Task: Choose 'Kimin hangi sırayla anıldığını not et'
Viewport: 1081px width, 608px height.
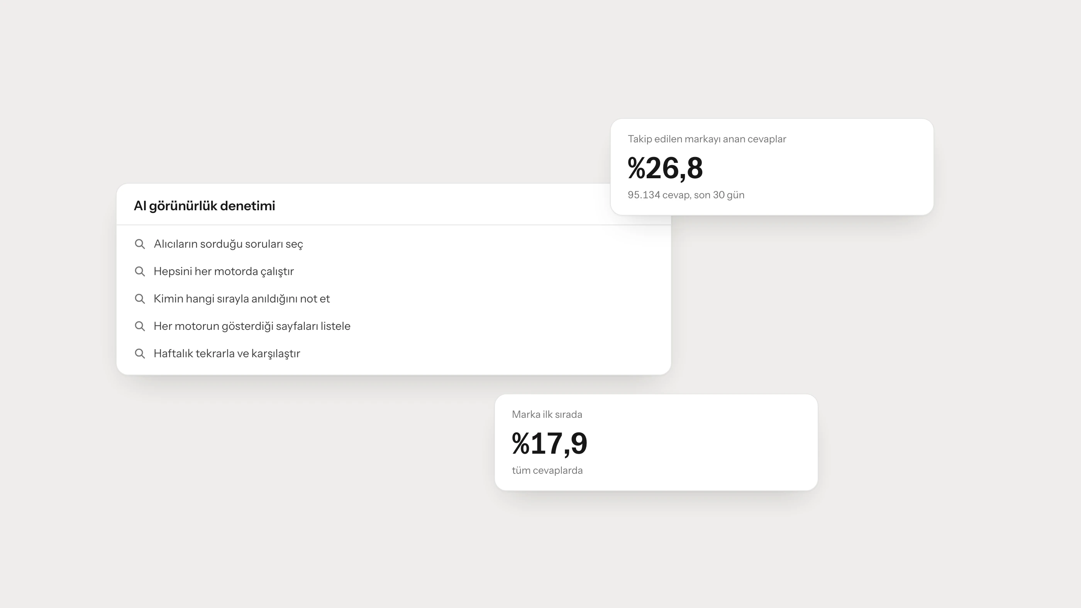Action: coord(394,299)
